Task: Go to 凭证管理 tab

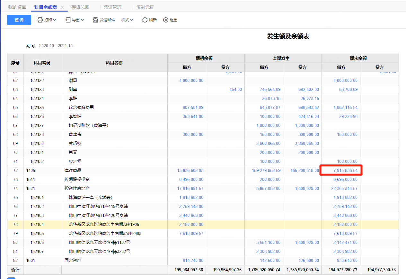Action: (x=113, y=7)
